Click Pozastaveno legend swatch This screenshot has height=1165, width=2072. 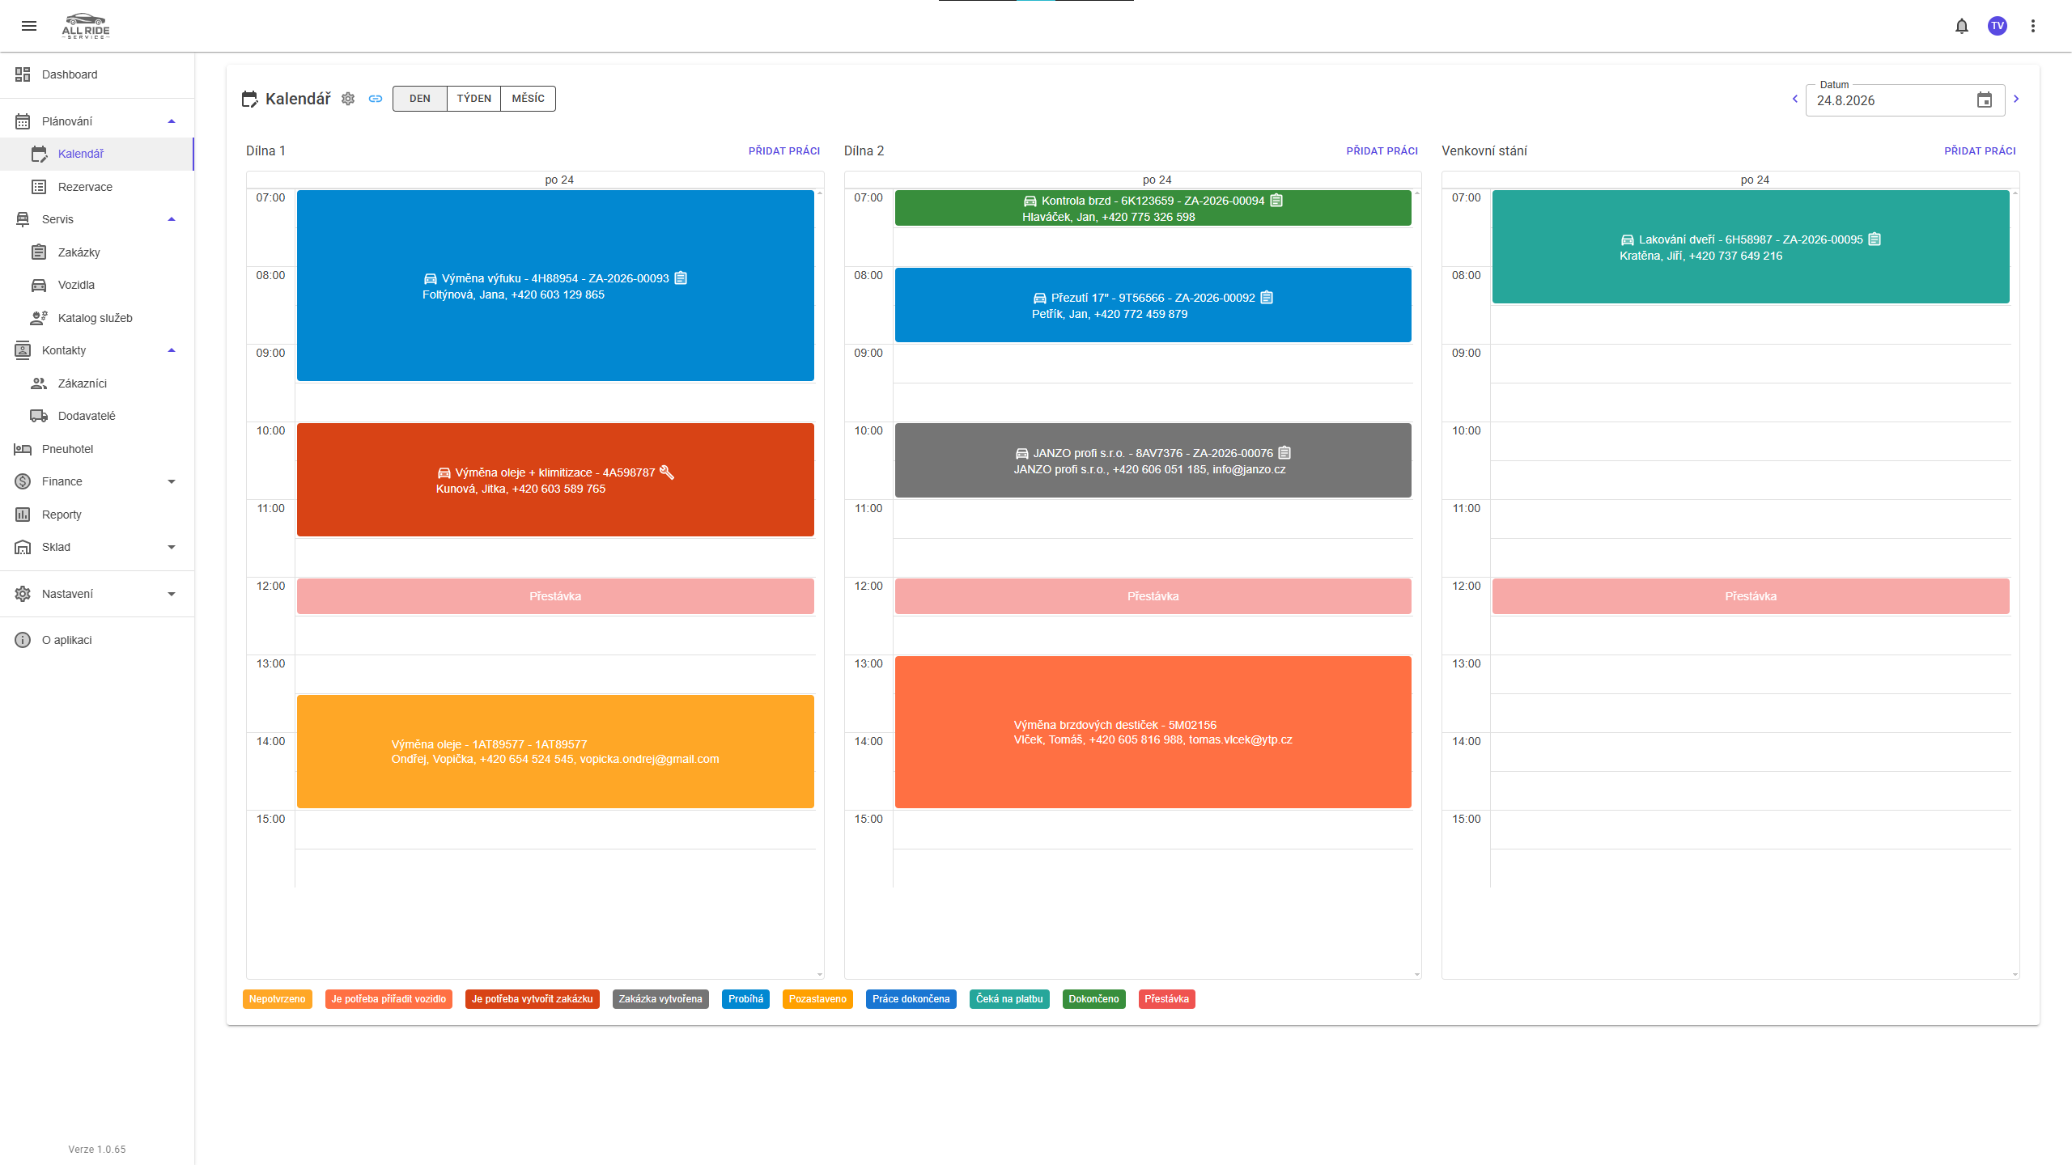(x=817, y=999)
